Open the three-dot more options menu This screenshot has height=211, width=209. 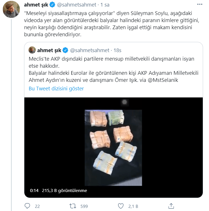[x=200, y=5]
